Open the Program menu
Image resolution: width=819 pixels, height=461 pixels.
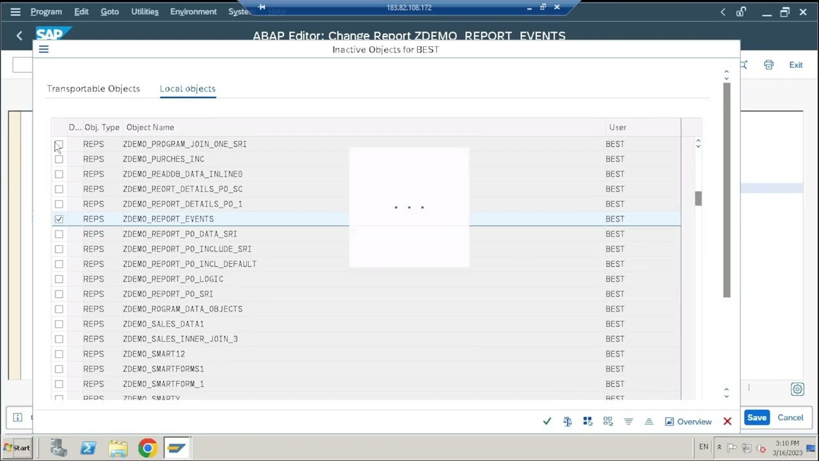point(46,12)
